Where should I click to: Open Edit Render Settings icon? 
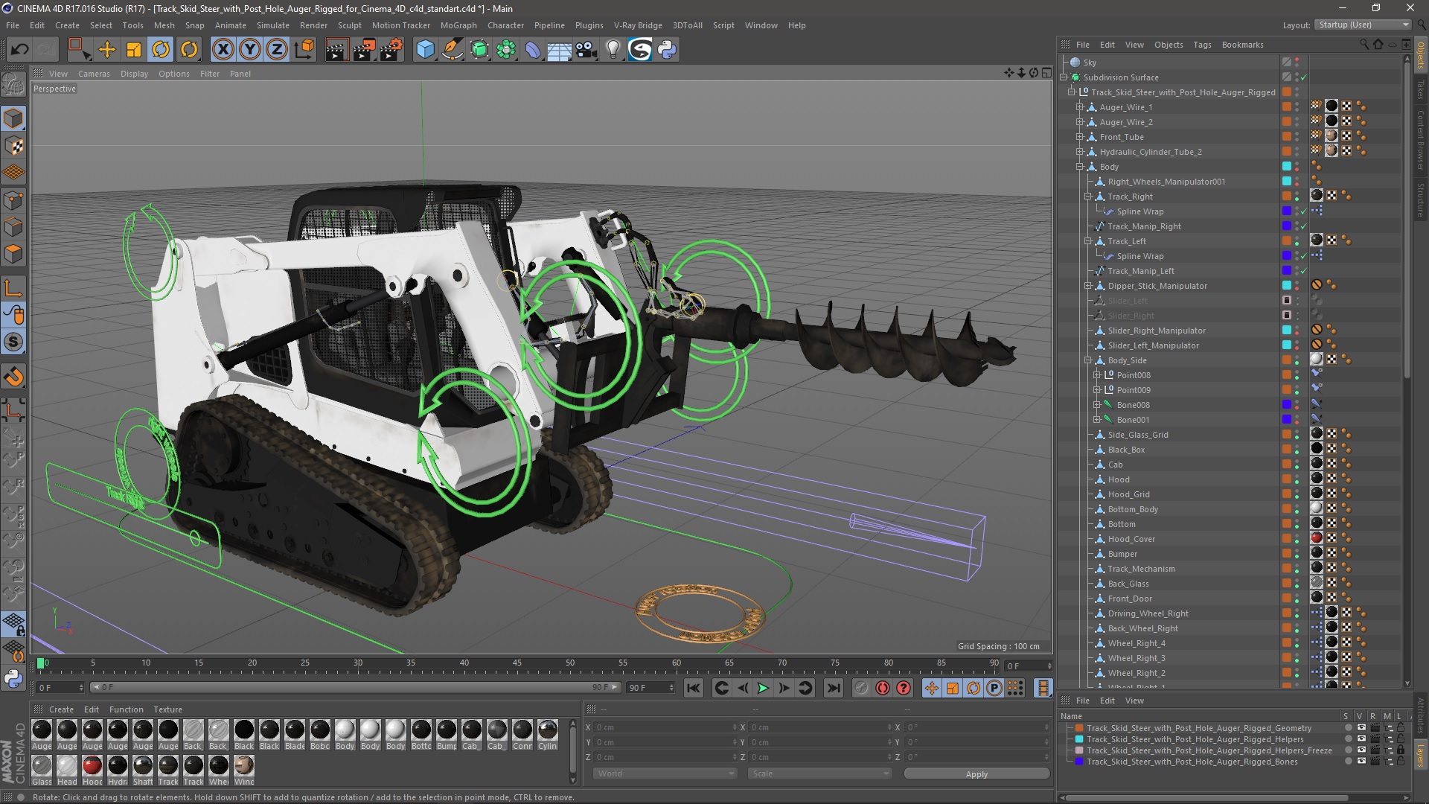[391, 50]
